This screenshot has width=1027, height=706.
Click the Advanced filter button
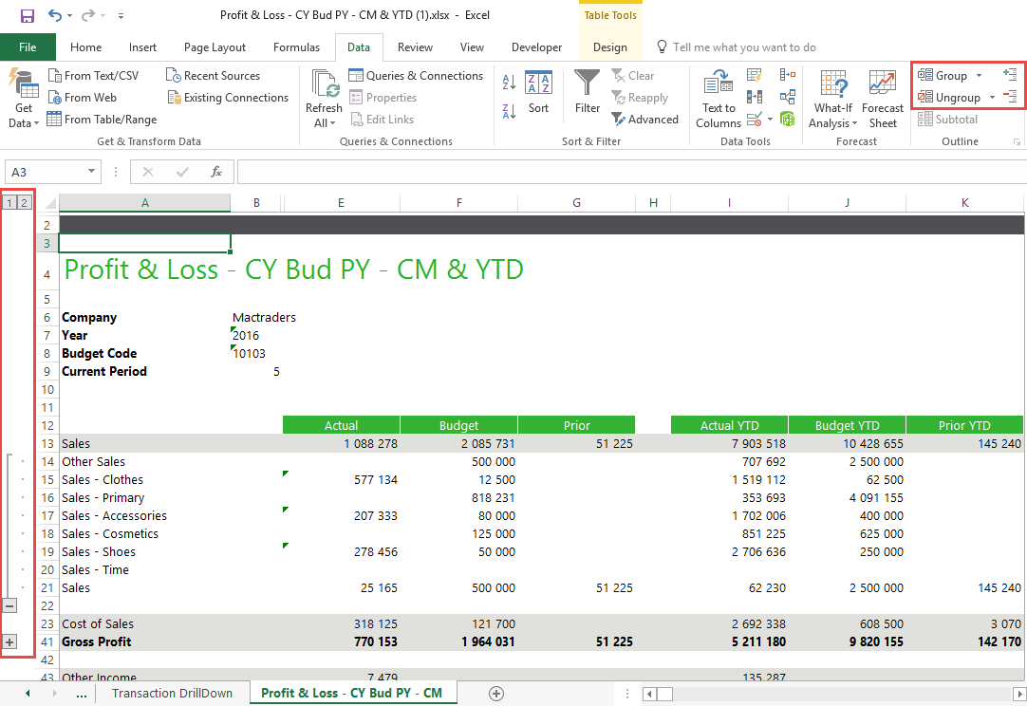point(644,120)
